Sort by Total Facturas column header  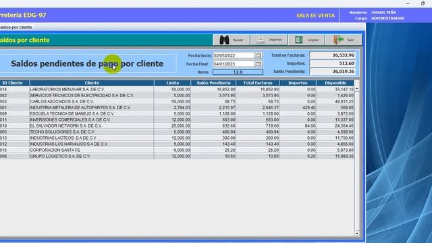pos(258,83)
